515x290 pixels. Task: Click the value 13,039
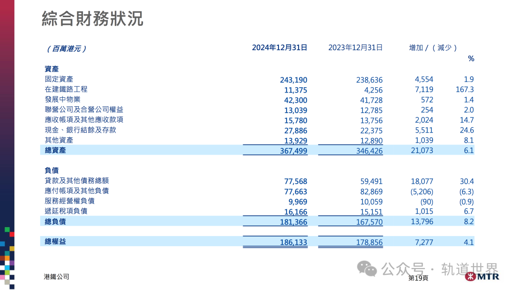click(x=296, y=110)
